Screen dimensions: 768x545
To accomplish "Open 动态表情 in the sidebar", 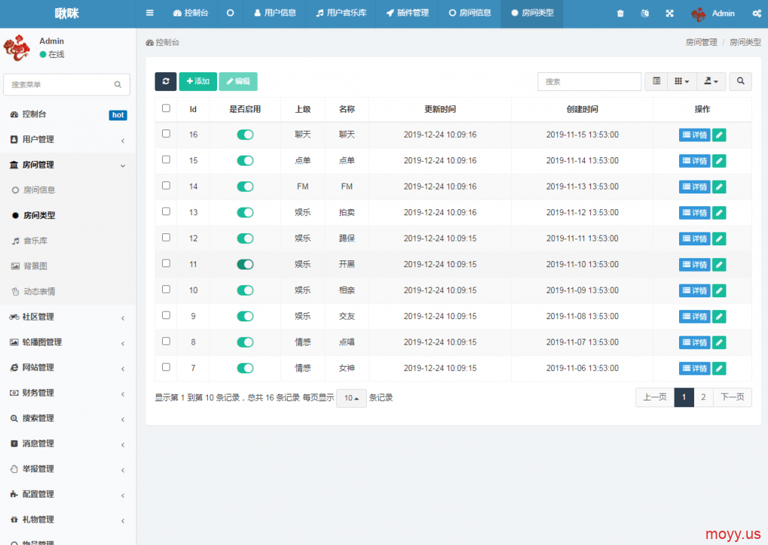I will 68,291.
